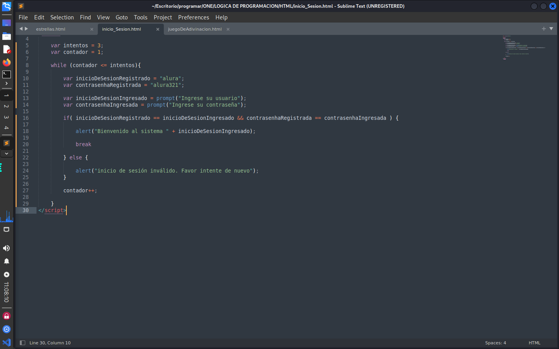The image size is (559, 349).
Task: Open the File menu
Action: [x=23, y=17]
